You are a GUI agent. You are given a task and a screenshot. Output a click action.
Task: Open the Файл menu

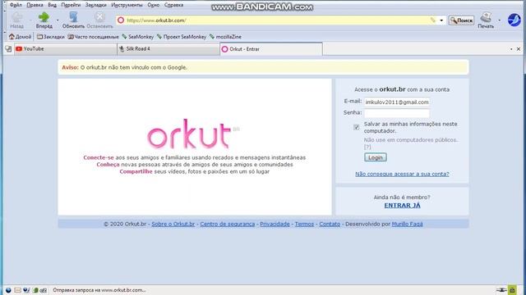pos(16,5)
